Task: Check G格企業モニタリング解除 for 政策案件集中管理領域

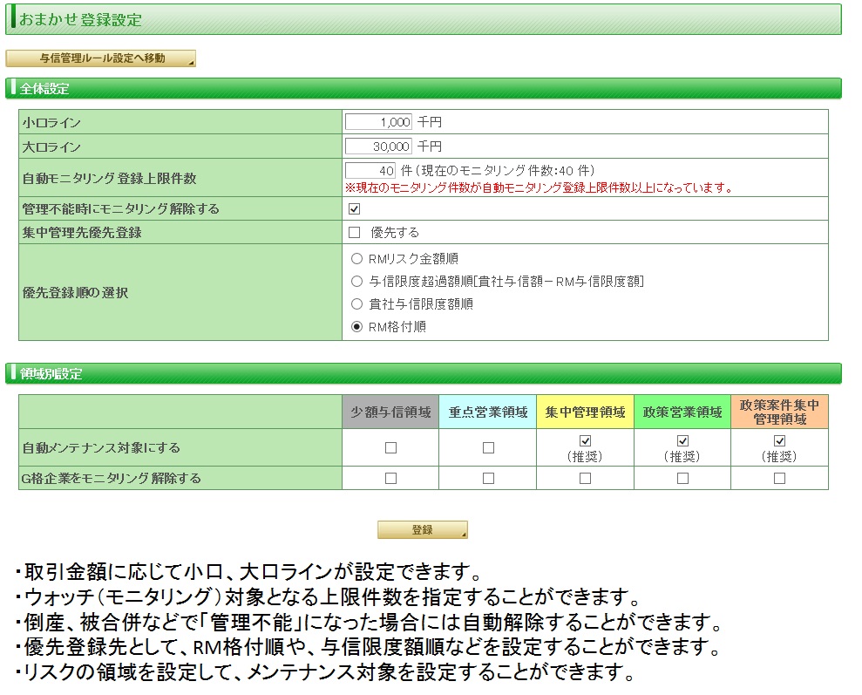Action: point(779,478)
